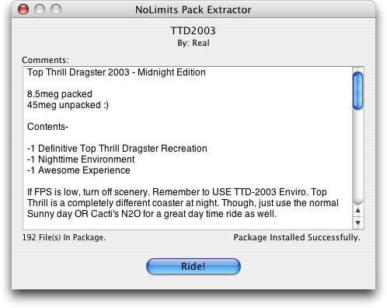This screenshot has width=387, height=308.
Task: Place cursor on the 8.5meg packed line
Action: [60, 94]
